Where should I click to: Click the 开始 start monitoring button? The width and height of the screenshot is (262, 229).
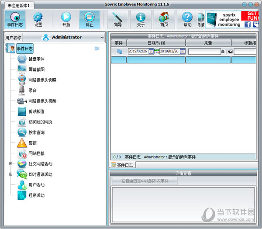point(66,20)
